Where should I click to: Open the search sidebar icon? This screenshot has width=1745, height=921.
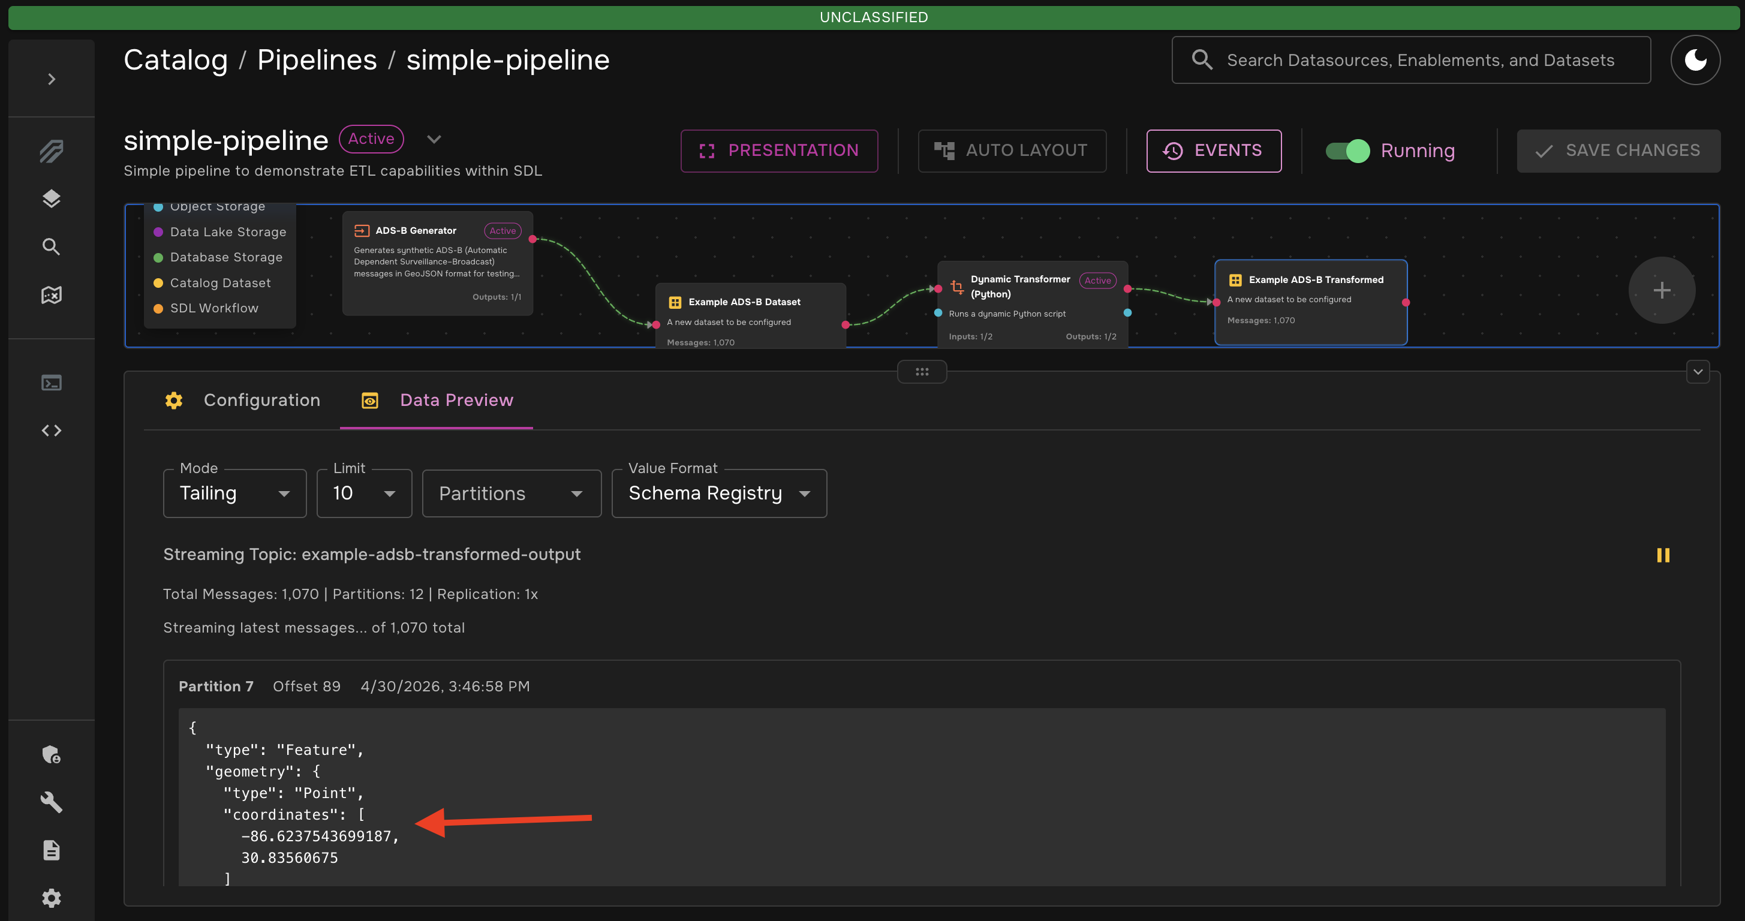52,246
